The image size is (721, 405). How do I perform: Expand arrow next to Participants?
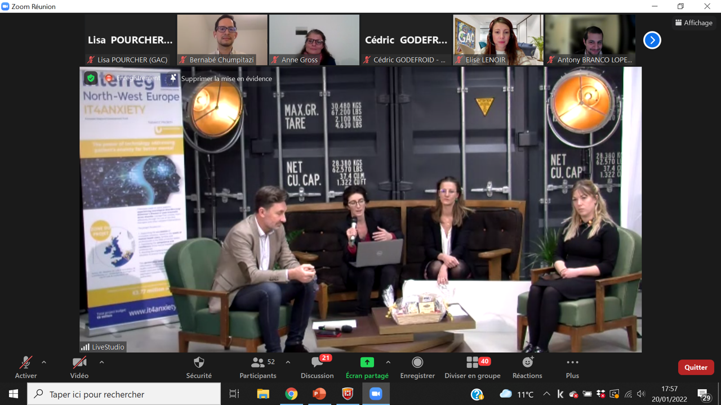pos(288,362)
